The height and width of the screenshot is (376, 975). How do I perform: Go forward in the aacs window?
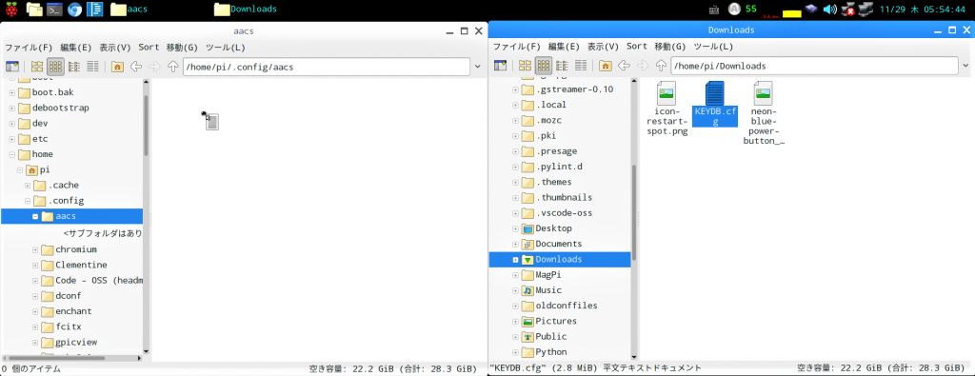[x=155, y=66]
